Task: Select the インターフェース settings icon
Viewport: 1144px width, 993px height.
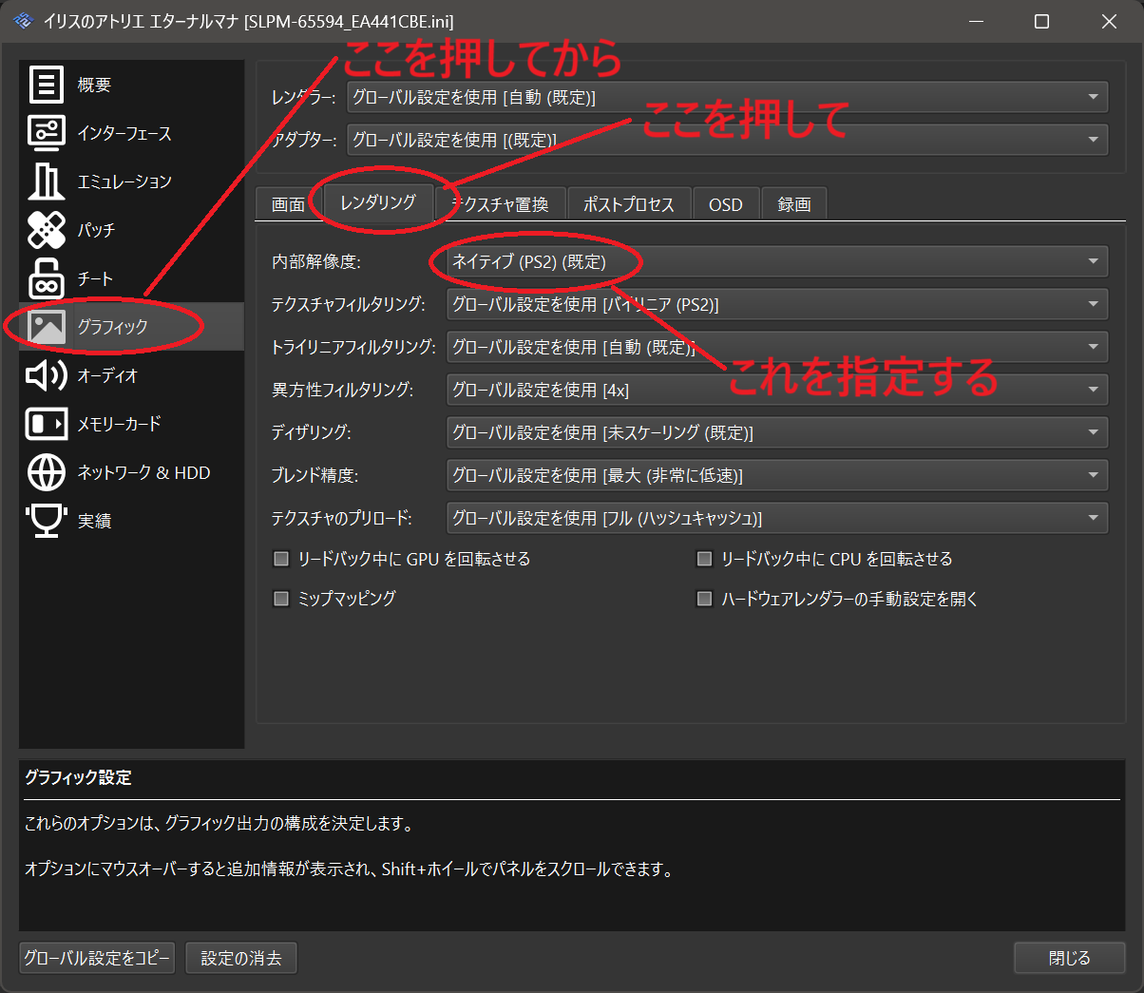Action: tap(46, 133)
